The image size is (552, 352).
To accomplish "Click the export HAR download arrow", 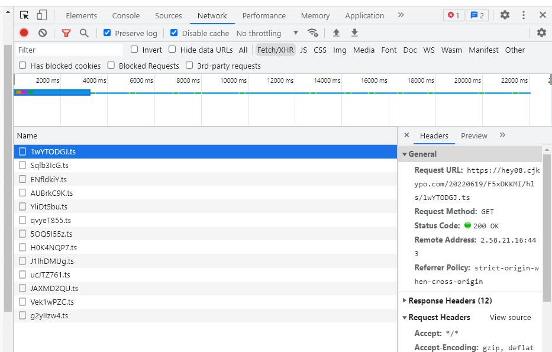I will click(354, 33).
